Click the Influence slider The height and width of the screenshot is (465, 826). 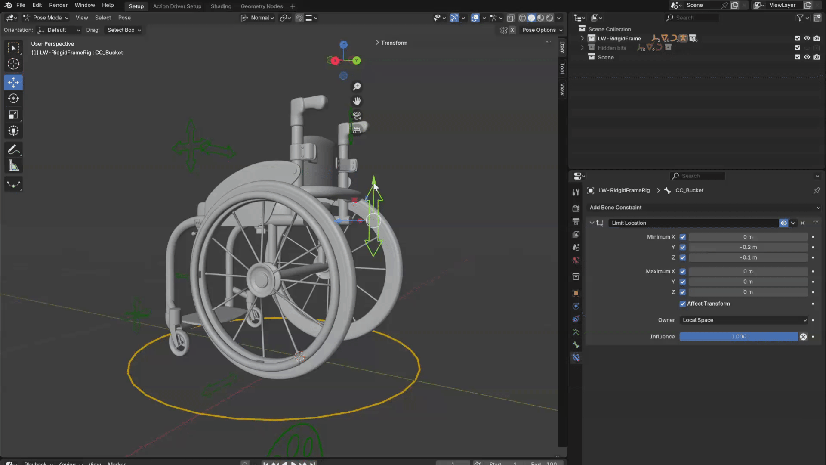[x=738, y=337]
